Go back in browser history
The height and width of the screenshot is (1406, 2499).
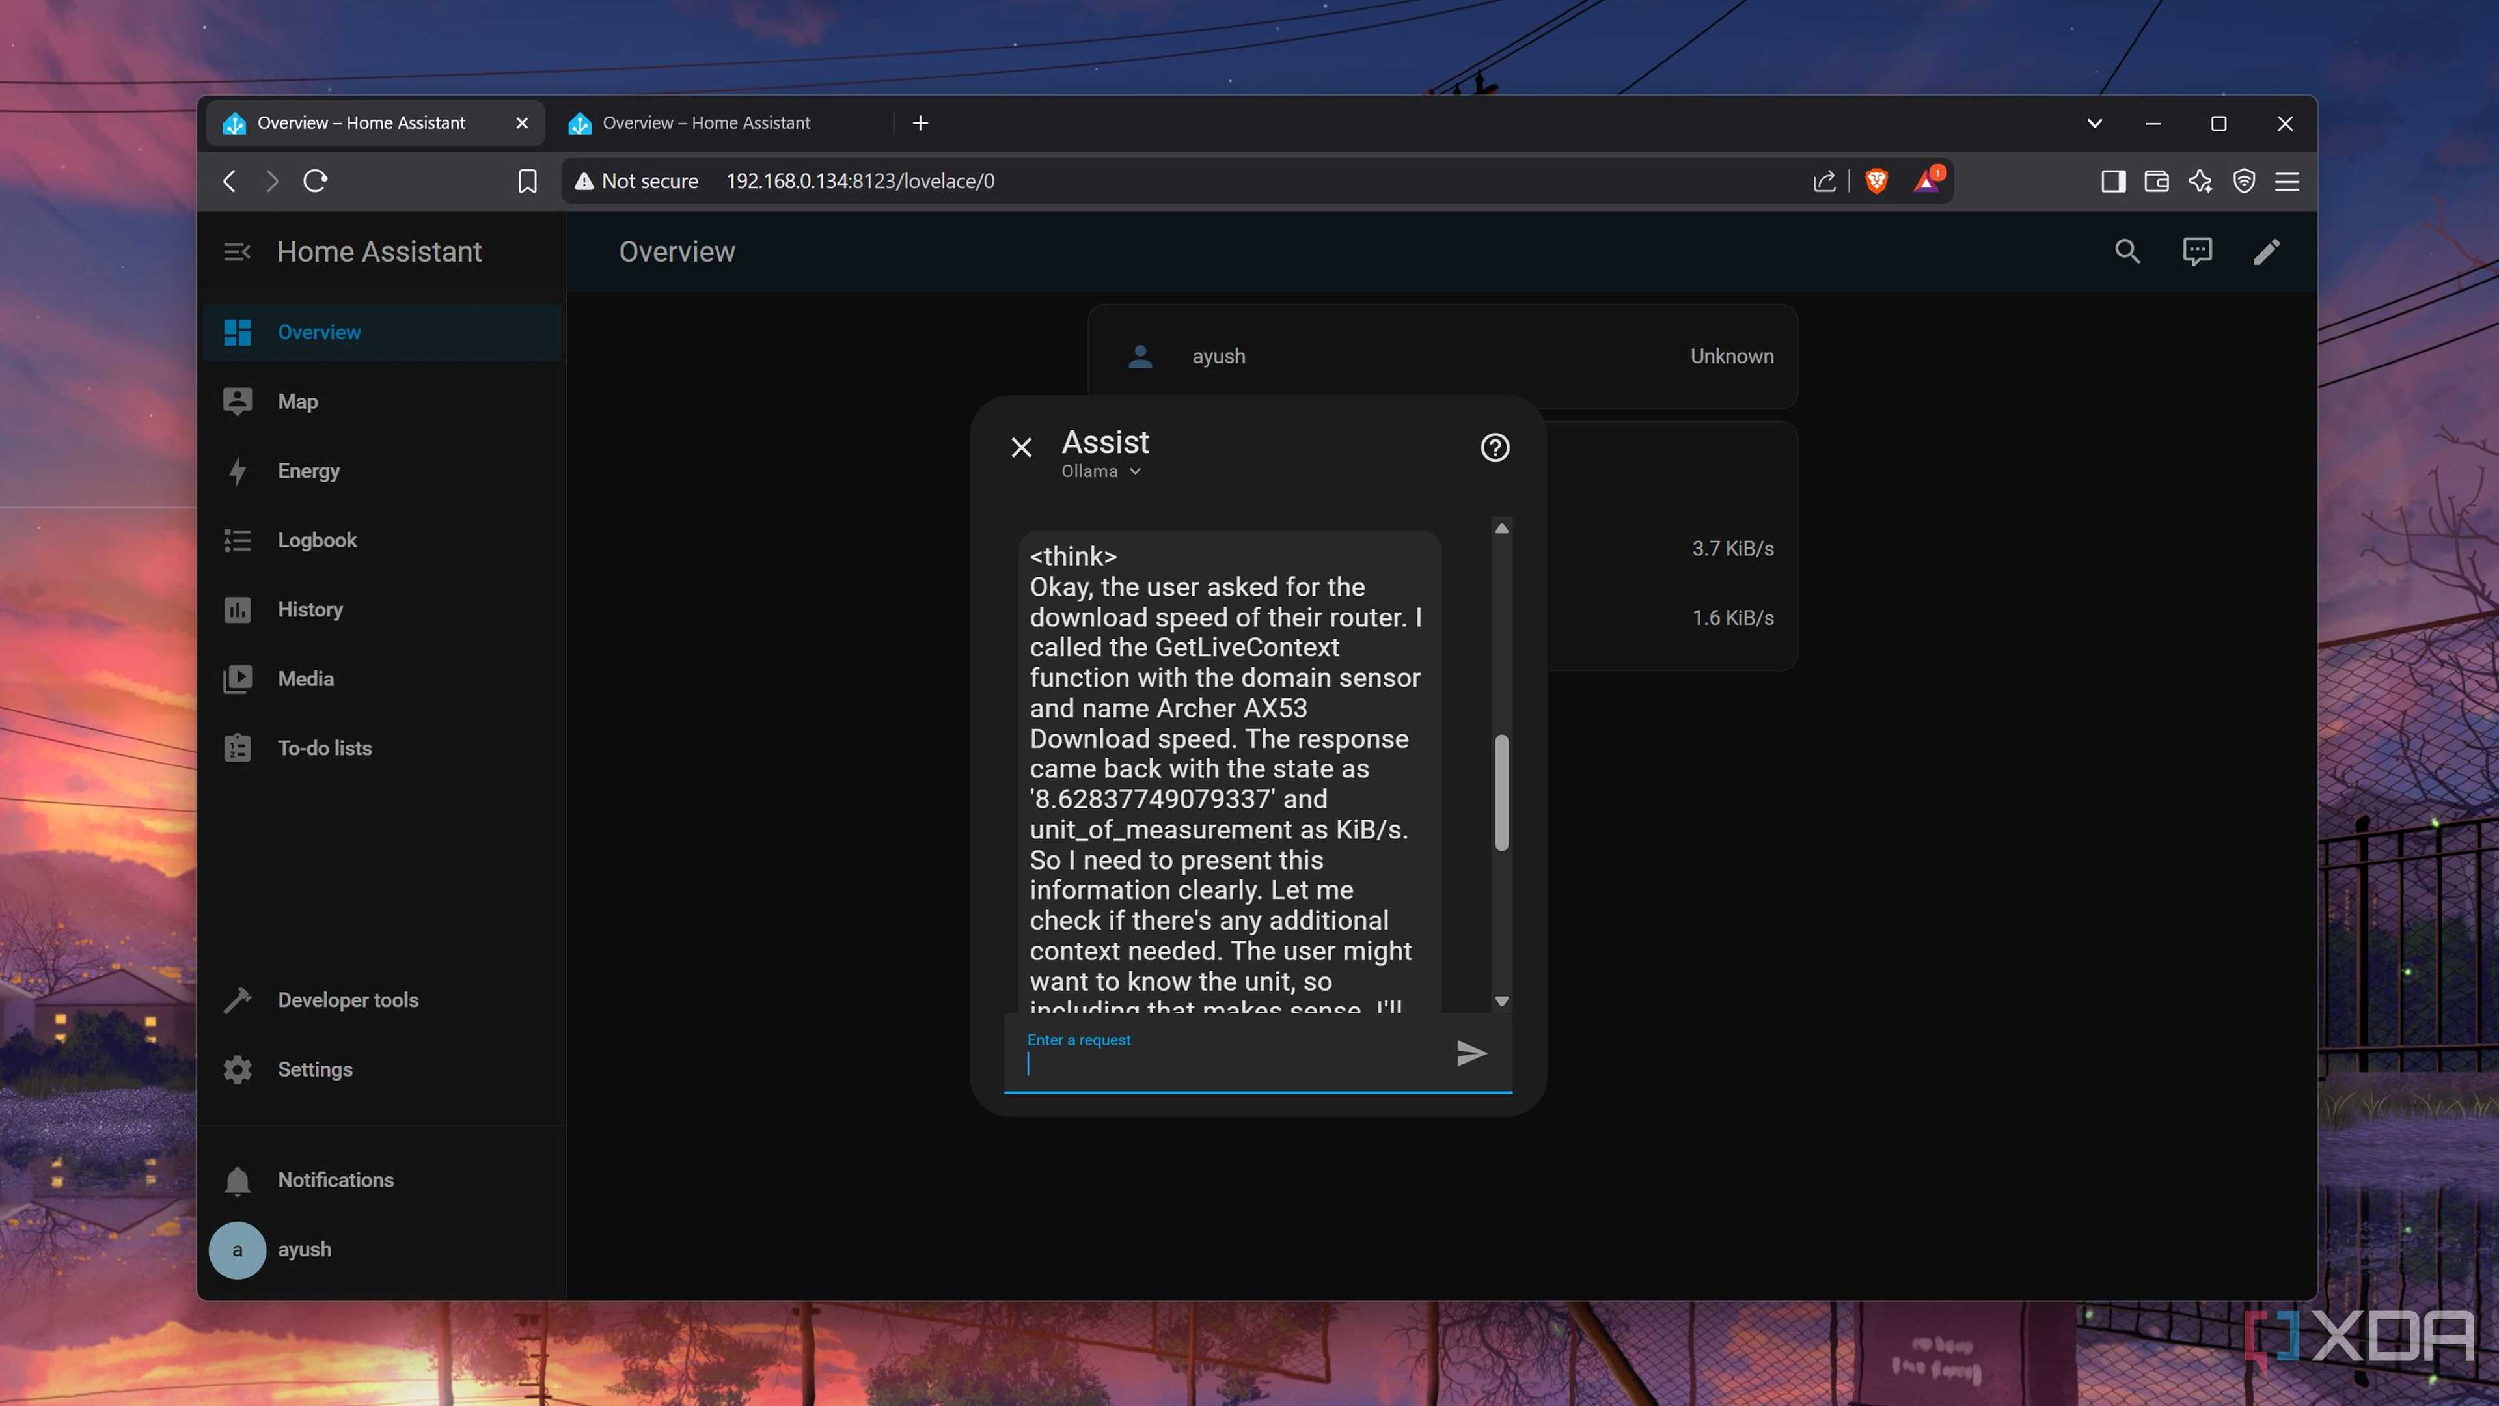229,182
